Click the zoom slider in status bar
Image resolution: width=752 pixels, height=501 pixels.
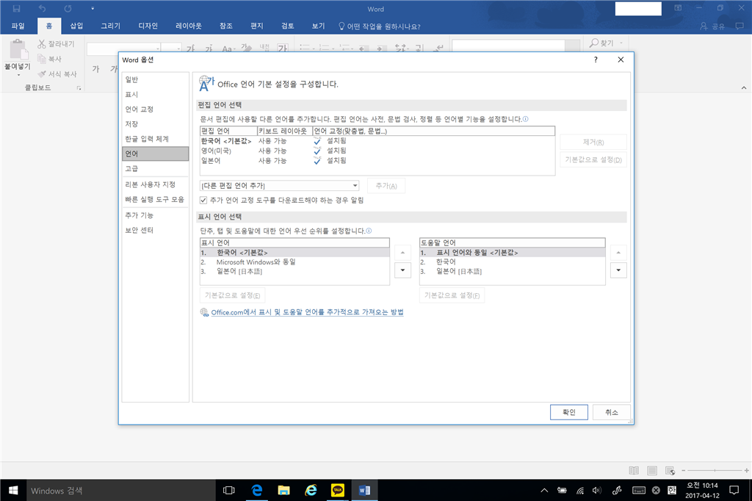(x=715, y=470)
